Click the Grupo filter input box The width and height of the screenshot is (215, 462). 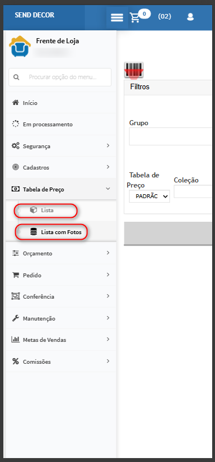[171, 136]
